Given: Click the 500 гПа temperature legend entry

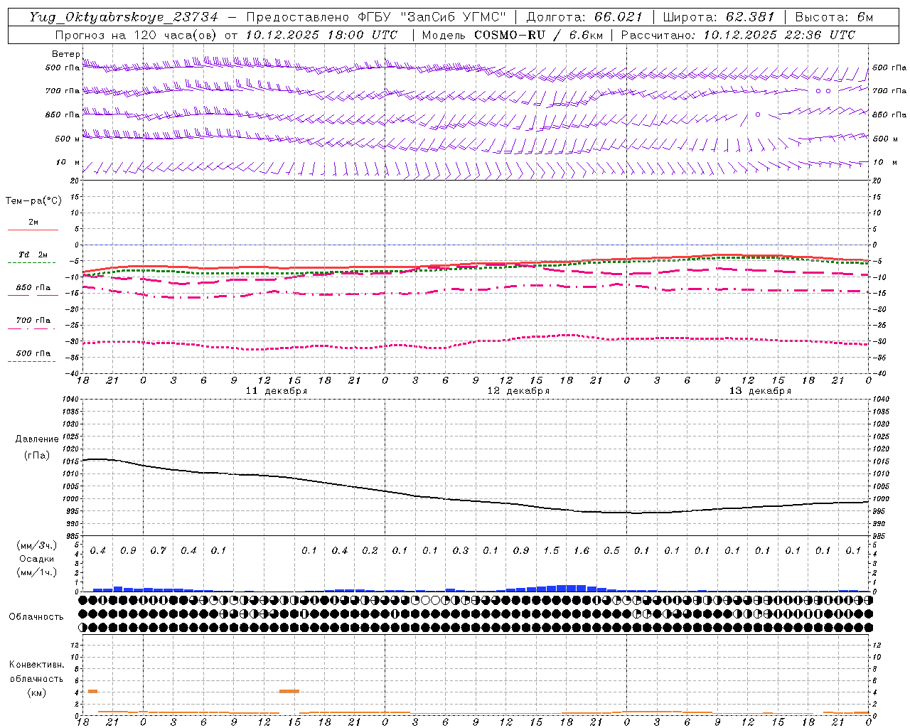Looking at the screenshot, I should click(33, 353).
